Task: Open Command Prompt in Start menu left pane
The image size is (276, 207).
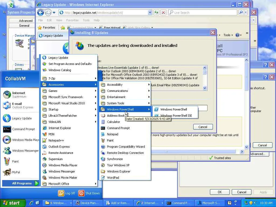Action: pyautogui.click(x=20, y=129)
